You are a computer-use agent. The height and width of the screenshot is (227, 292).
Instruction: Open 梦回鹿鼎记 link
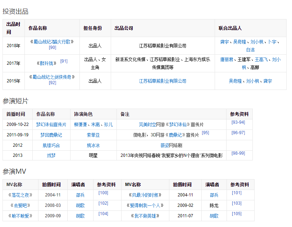coord(51,135)
